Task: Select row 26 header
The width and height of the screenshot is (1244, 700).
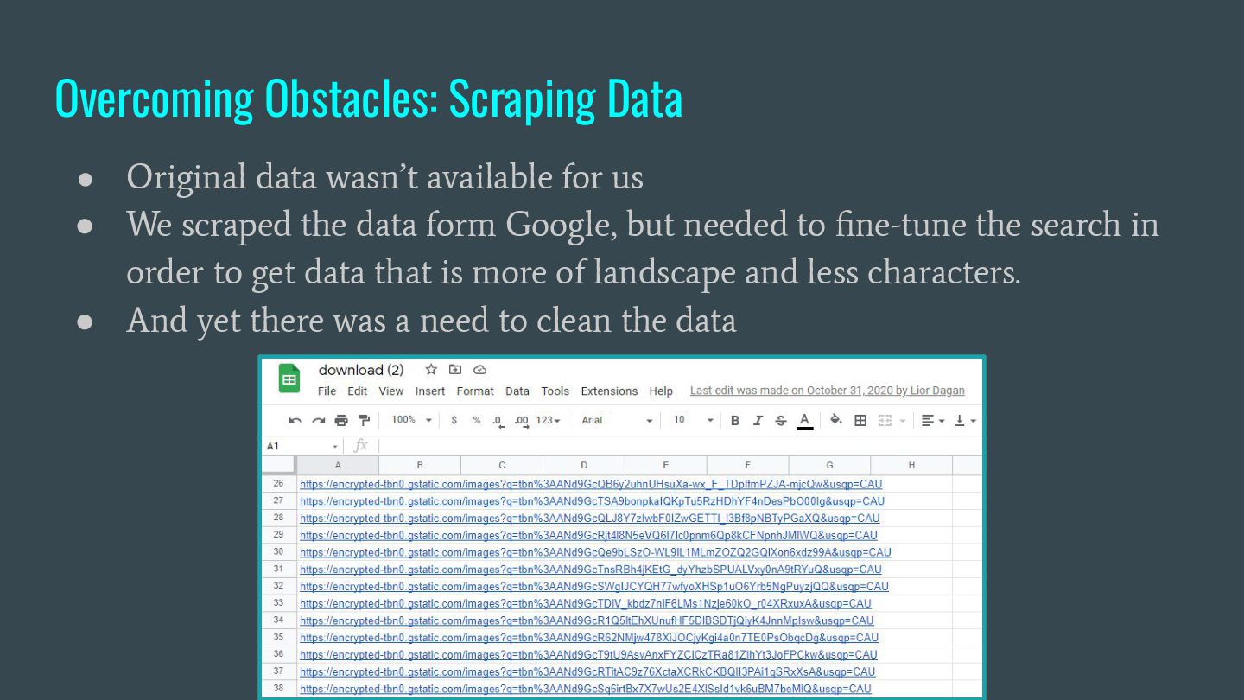Action: click(x=278, y=484)
